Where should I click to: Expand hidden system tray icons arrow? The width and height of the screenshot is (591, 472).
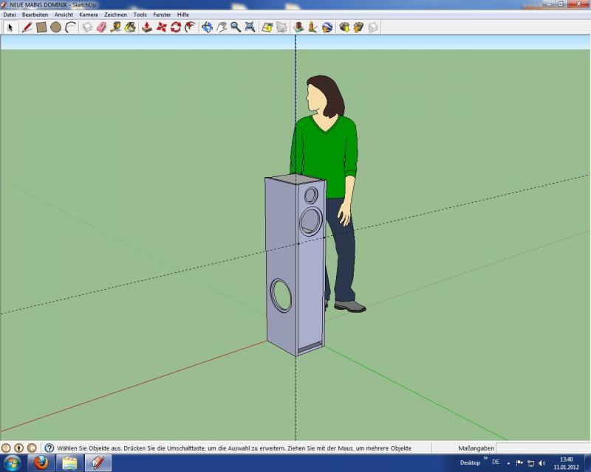click(508, 463)
